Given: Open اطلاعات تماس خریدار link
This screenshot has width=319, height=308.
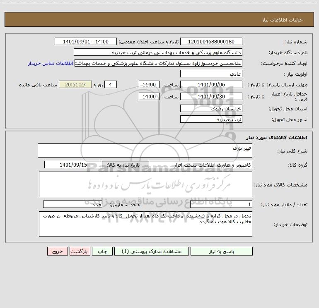Looking at the screenshot, I should [x=51, y=63].
